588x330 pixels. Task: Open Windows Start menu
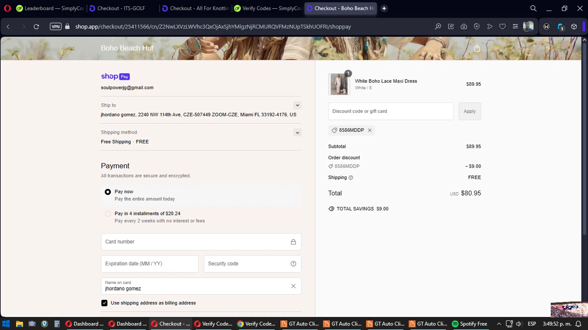click(6, 324)
